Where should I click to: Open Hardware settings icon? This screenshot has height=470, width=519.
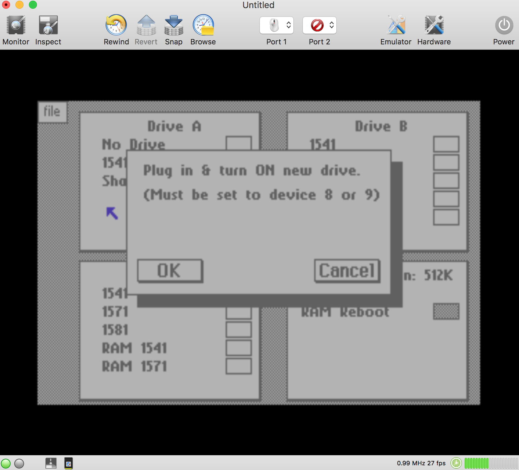434,25
